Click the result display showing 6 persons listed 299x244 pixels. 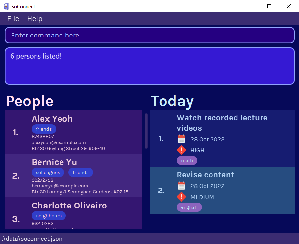point(150,66)
